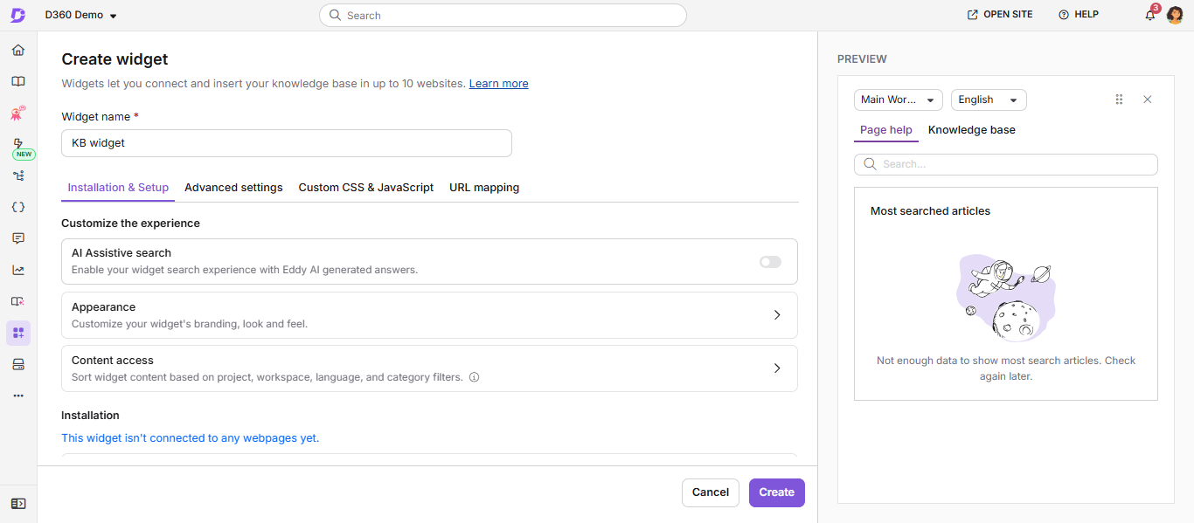Open the Documentation book icon in sidebar
Image resolution: width=1194 pixels, height=523 pixels.
point(18,81)
